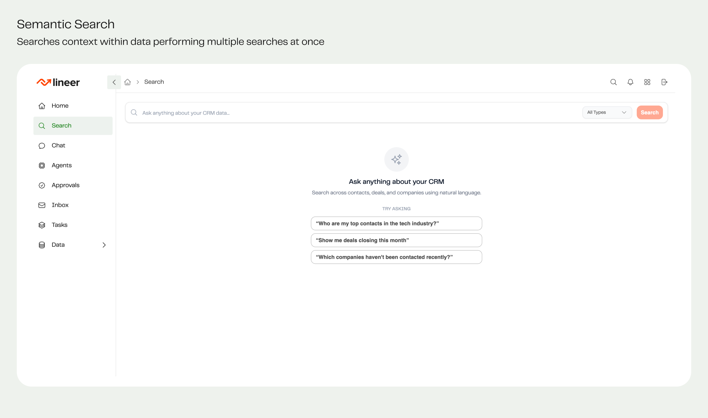Click the top-right magnifier search icon
Viewport: 708px width, 418px height.
pos(614,82)
